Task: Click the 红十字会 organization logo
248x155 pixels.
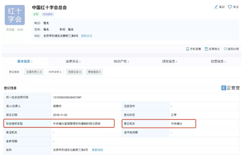Action: pyautogui.click(x=15, y=15)
